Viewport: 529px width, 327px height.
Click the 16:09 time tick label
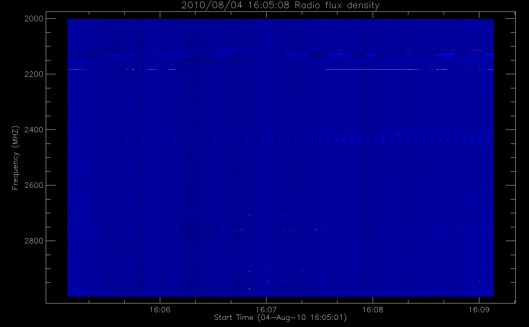[x=479, y=310]
